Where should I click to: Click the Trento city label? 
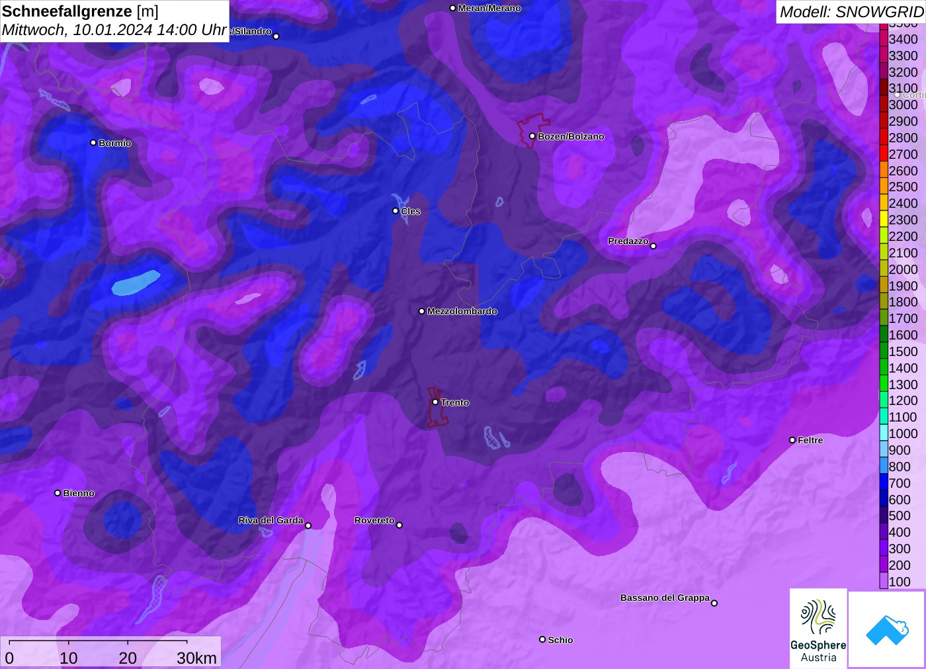click(455, 402)
